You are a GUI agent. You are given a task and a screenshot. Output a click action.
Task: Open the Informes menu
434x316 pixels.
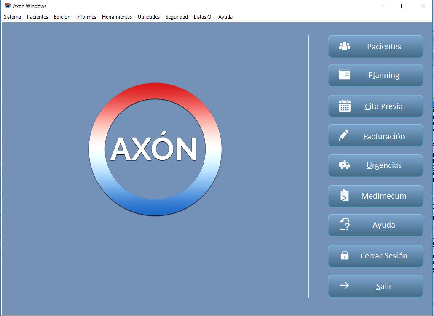(86, 17)
